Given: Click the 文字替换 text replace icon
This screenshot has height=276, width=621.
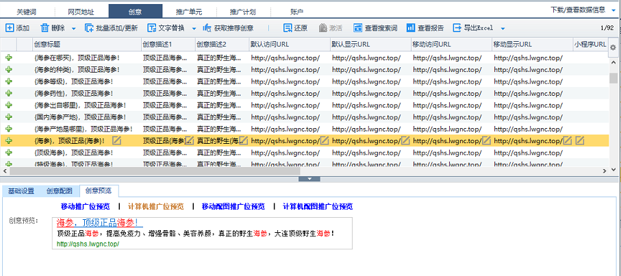Looking at the screenshot, I should (x=152, y=28).
